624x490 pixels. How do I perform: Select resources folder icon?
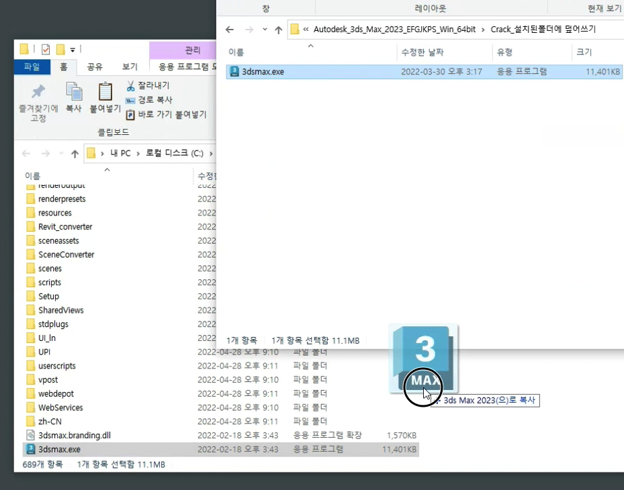click(x=31, y=213)
